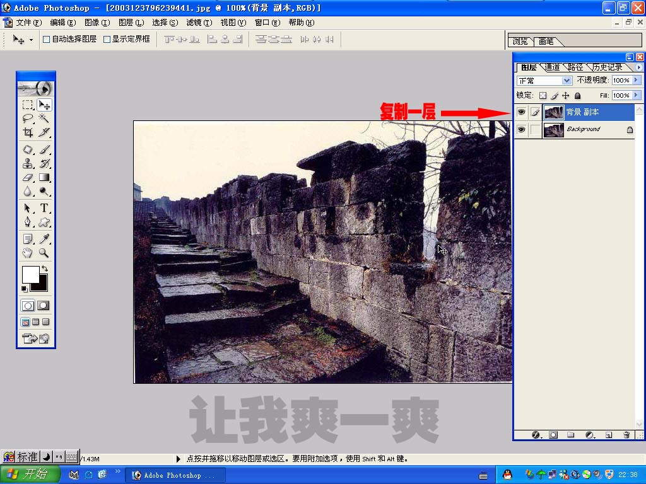This screenshot has width=646, height=484.
Task: Click the create new layer icon
Action: click(609, 435)
